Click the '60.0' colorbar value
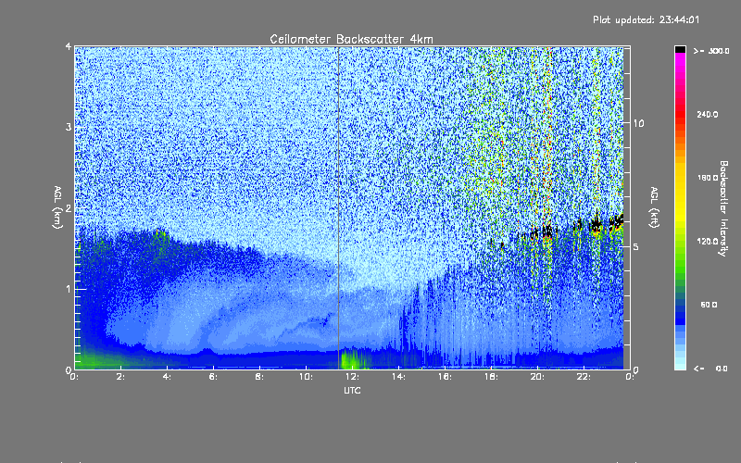This screenshot has height=463, width=741. point(709,305)
